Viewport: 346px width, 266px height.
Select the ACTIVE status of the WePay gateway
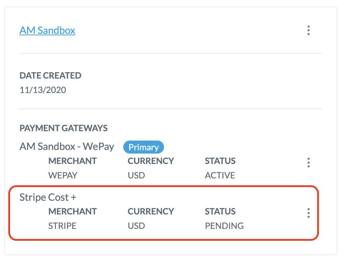220,176
